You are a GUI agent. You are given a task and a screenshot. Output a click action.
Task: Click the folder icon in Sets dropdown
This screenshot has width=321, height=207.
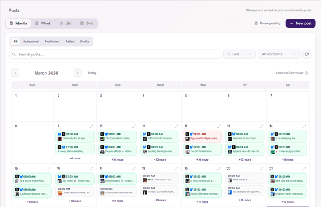[x=229, y=54]
